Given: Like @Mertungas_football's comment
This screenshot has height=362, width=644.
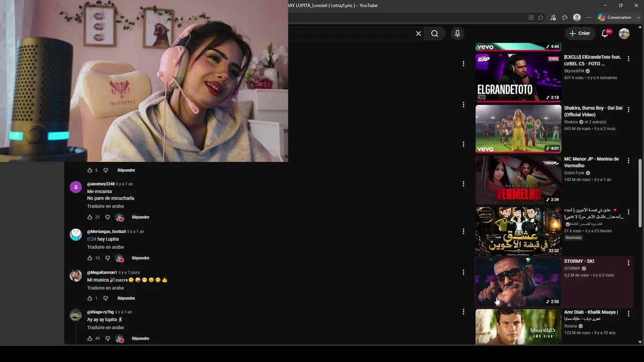Looking at the screenshot, I should [90, 258].
